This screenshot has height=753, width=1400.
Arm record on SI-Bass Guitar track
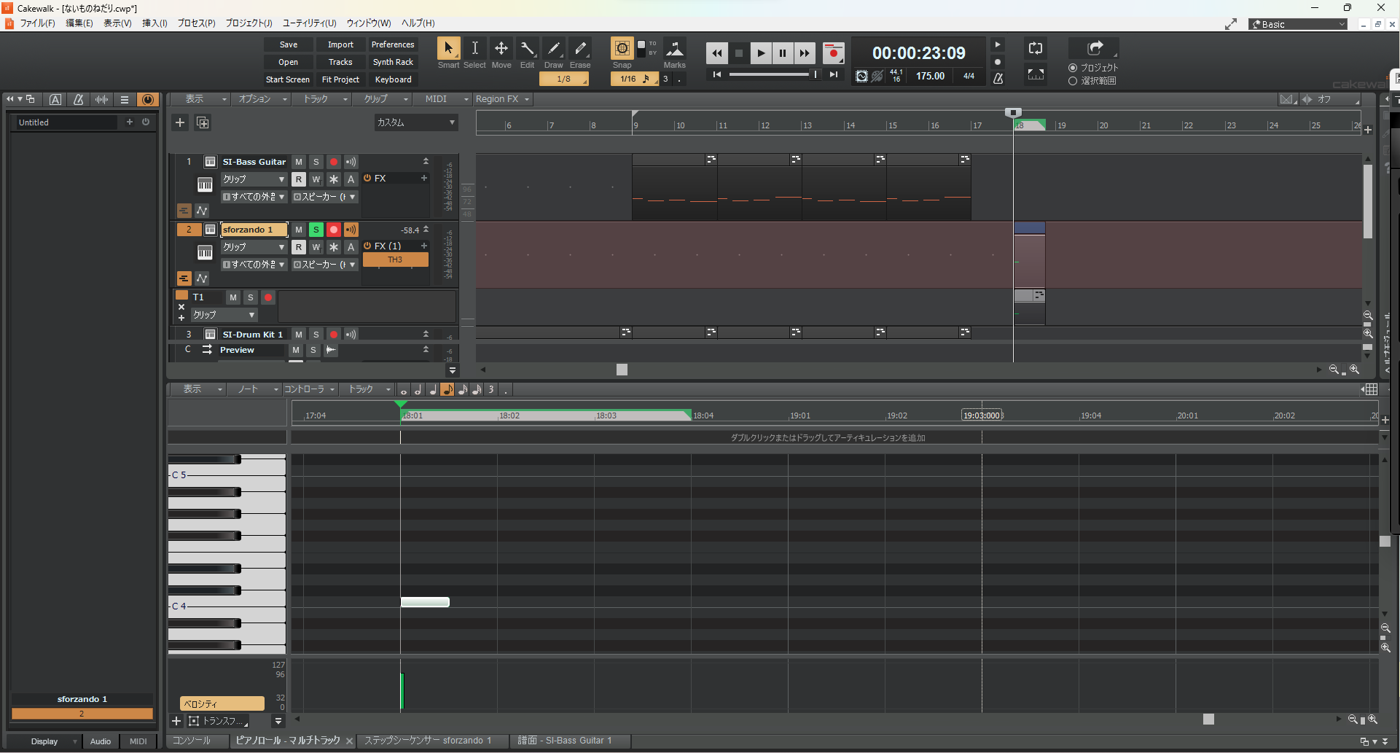(x=334, y=162)
